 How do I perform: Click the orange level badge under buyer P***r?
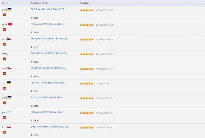coord(4,132)
